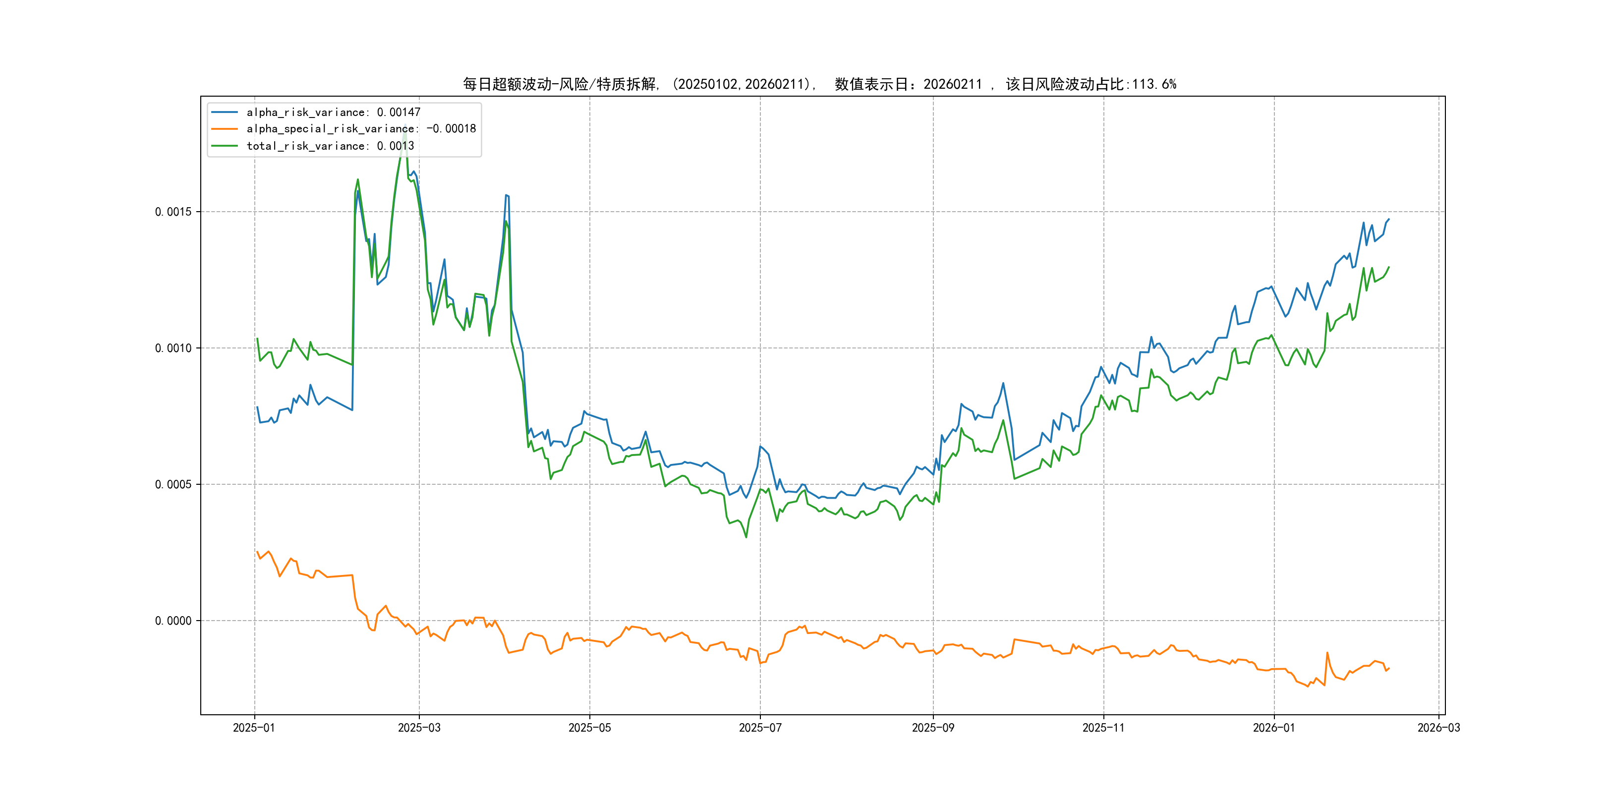The width and height of the screenshot is (1606, 803).
Task: Click the 2026-03 x-axis tick label
Action: (x=1438, y=728)
